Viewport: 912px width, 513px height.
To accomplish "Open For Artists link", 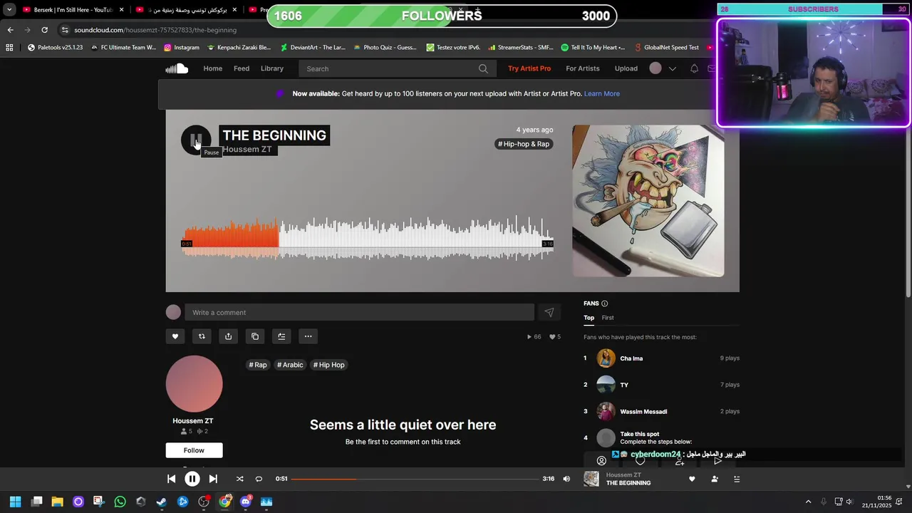I will click(x=583, y=68).
